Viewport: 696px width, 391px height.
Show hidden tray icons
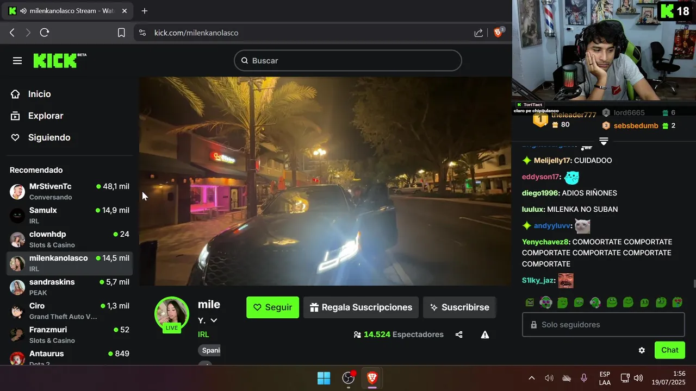pyautogui.click(x=532, y=378)
